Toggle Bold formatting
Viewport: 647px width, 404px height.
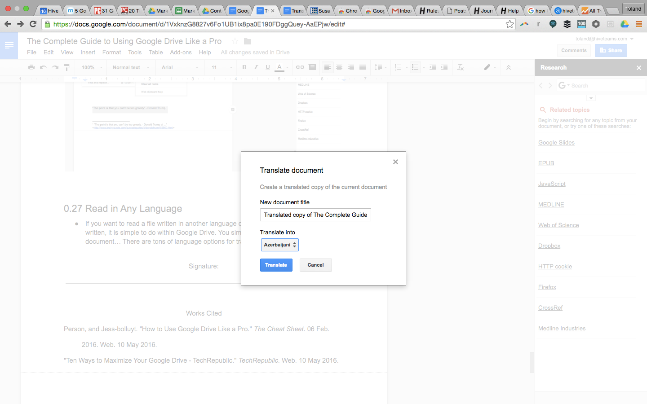(244, 67)
